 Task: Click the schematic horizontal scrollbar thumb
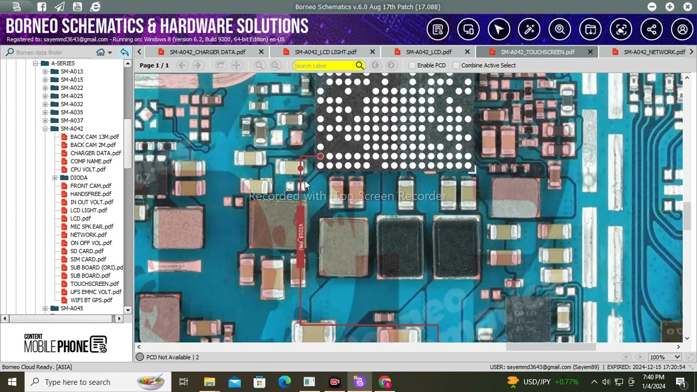551,347
